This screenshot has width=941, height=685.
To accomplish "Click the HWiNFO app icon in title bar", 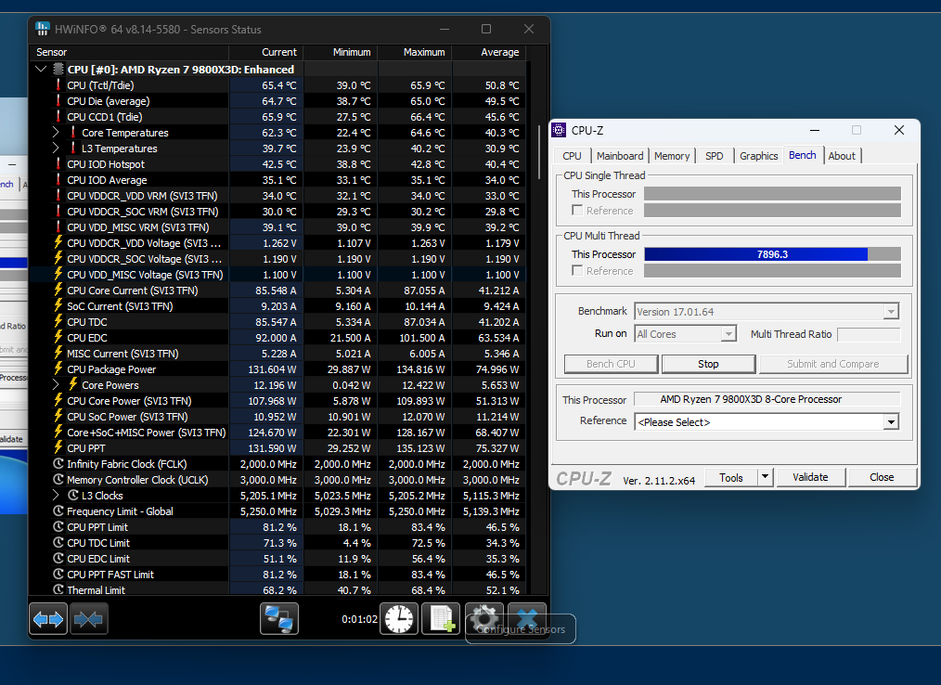I will (43, 29).
